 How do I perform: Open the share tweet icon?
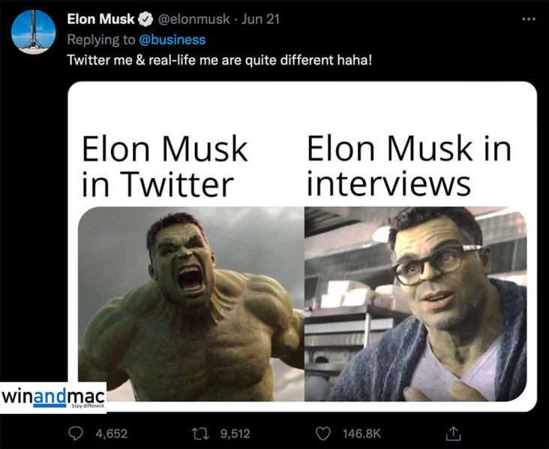pyautogui.click(x=452, y=433)
